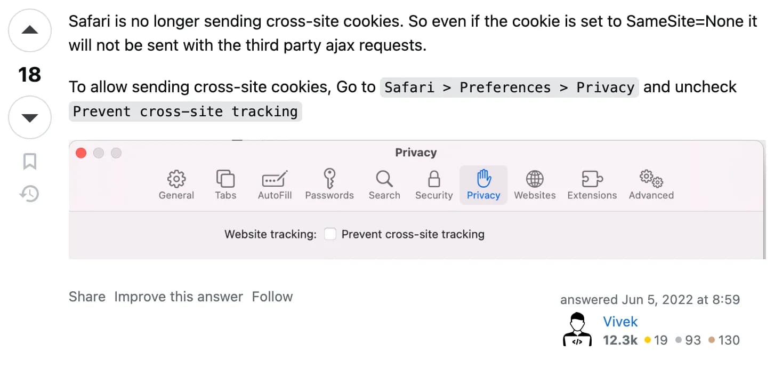Viewport: 774px width, 367px height.
Task: Open Vivek's user profile
Action: [620, 322]
